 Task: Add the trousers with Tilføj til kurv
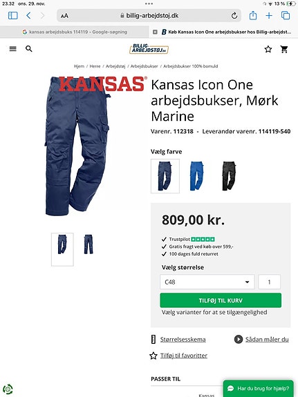221,300
